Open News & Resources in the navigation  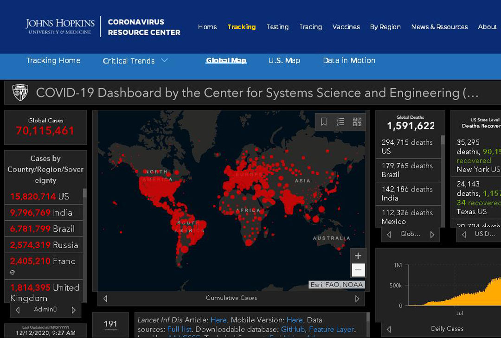click(439, 27)
